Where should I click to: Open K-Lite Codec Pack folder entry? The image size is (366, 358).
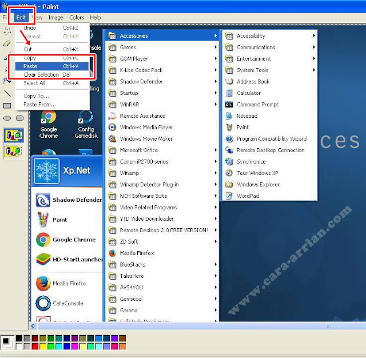tap(162, 70)
